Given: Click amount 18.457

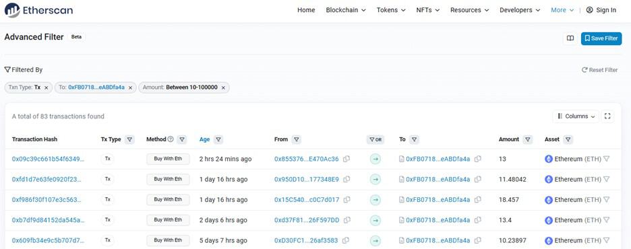Looking at the screenshot, I should [509, 200].
